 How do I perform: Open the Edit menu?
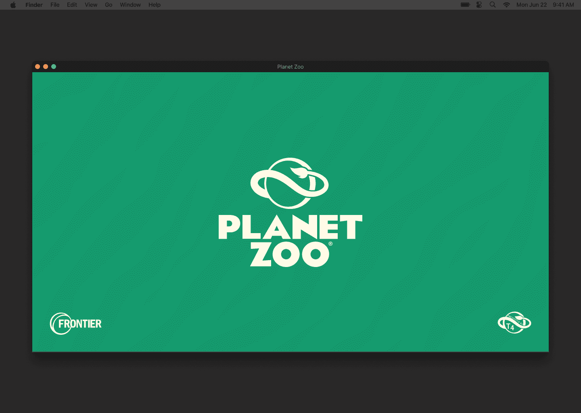[x=72, y=5]
